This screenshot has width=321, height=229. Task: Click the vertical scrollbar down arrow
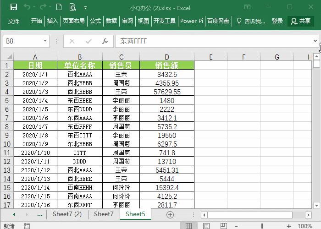pyautogui.click(x=316, y=205)
